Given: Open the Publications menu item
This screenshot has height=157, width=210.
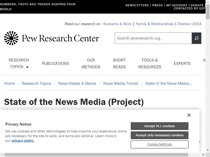Looking at the screenshot, I should (55, 64).
